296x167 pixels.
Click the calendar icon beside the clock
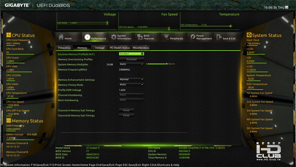(286, 7)
